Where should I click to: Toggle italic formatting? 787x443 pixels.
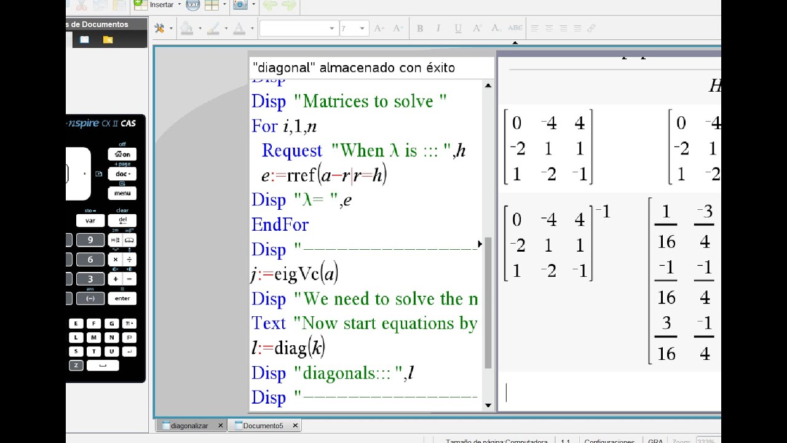[438, 28]
